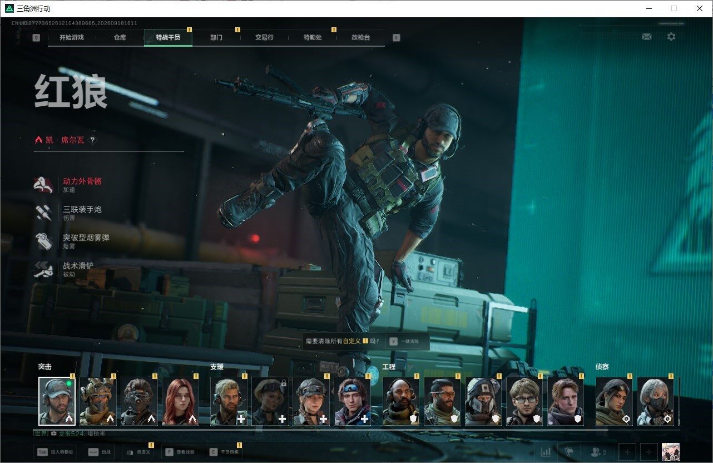Click the 进入特勤处 button
This screenshot has width=713, height=463.
55,452
